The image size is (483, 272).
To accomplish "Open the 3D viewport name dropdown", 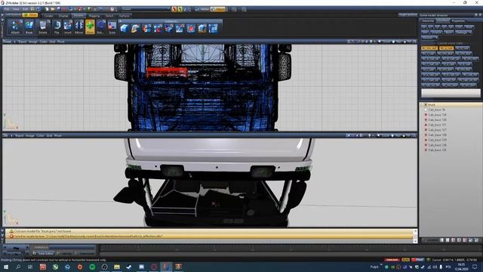I will 5,135.
